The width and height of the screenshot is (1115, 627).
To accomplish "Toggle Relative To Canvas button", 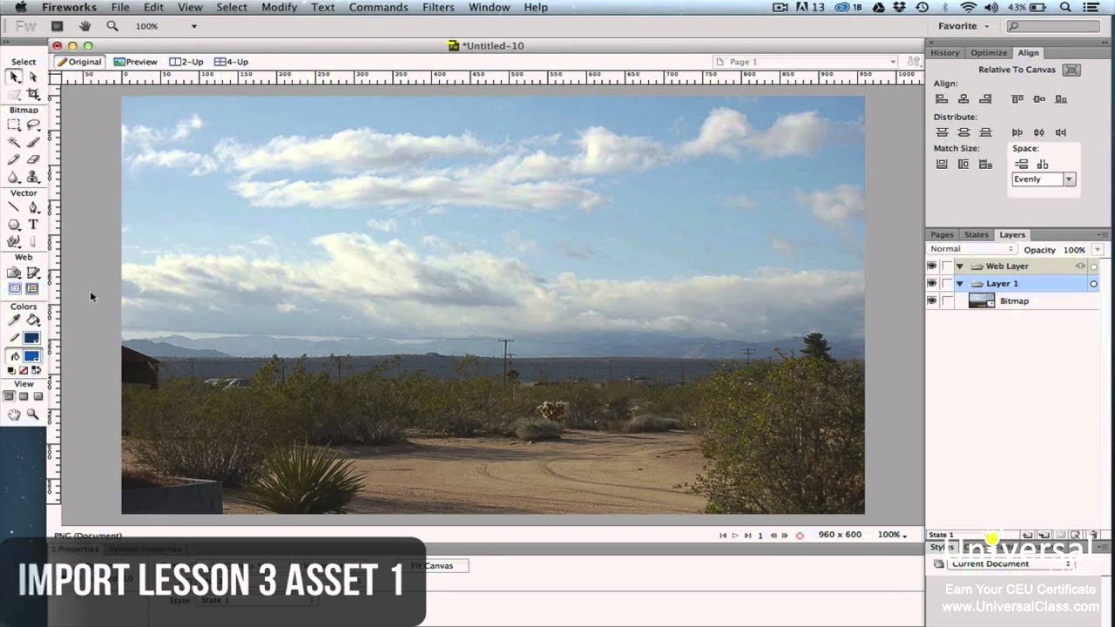I will pos(1072,70).
